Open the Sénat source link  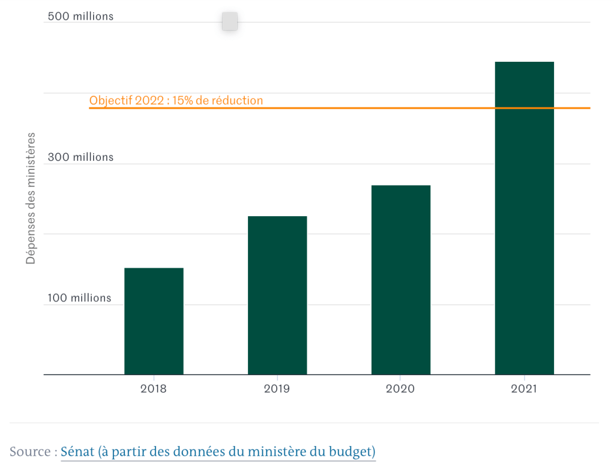218,451
